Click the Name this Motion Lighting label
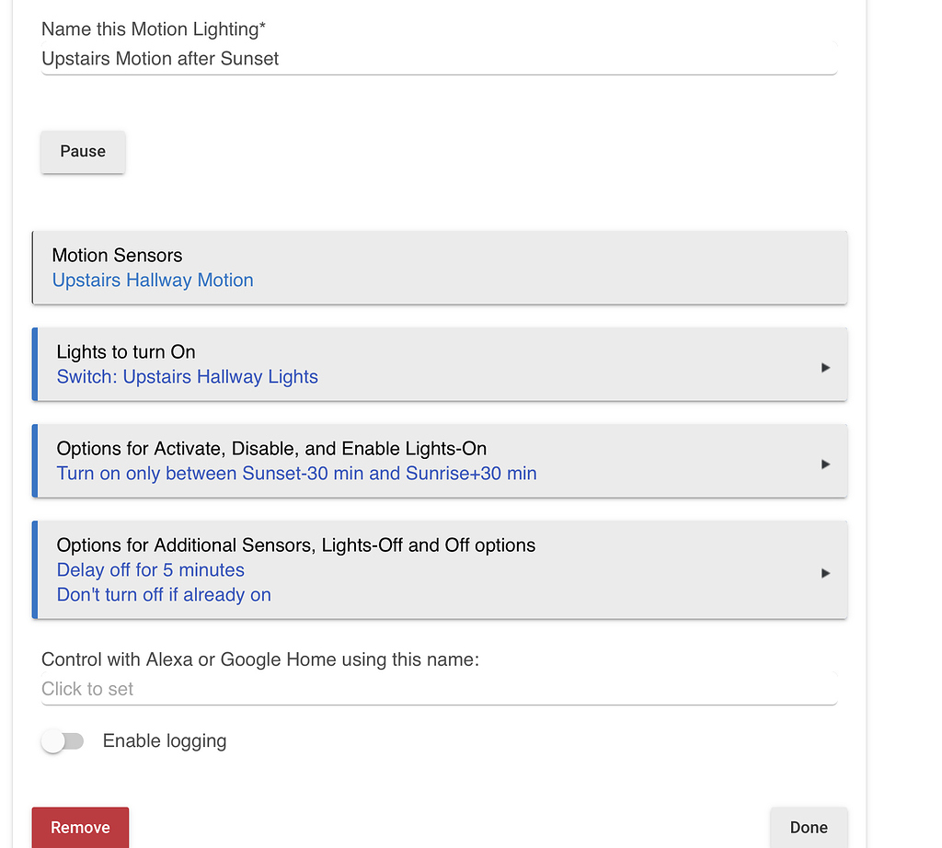Viewport: 942px width, 848px height. [154, 29]
